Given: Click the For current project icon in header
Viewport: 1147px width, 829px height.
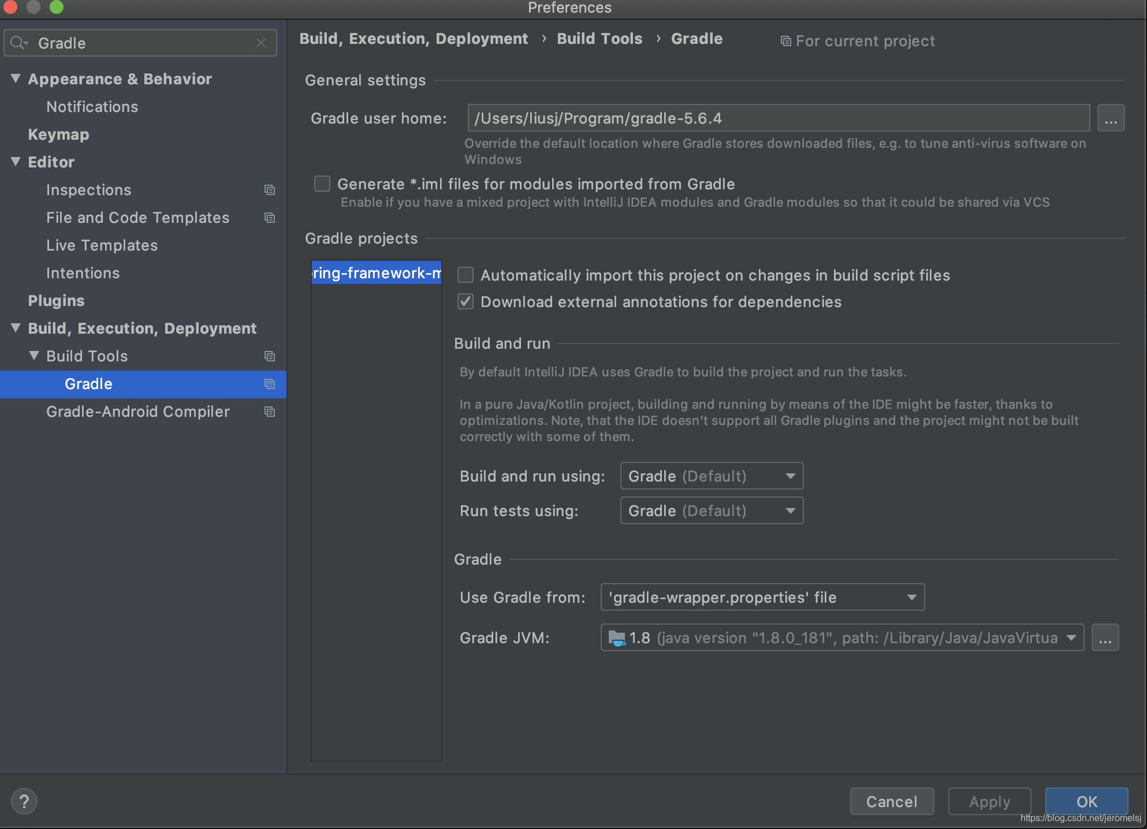Looking at the screenshot, I should (x=785, y=41).
